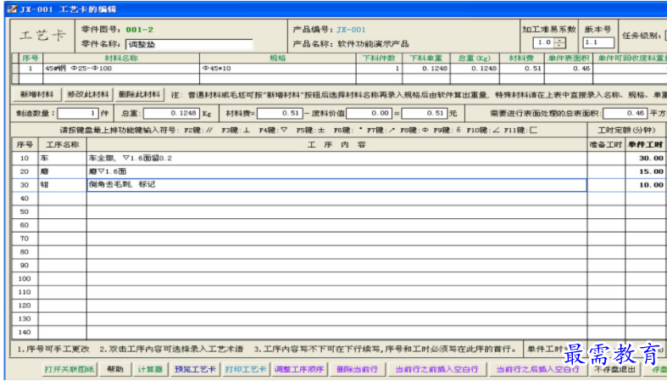Click sequence number cell 40
Screen dimensions: 667x381
[x=25, y=199]
